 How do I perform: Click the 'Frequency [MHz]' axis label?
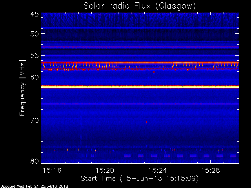(22, 88)
